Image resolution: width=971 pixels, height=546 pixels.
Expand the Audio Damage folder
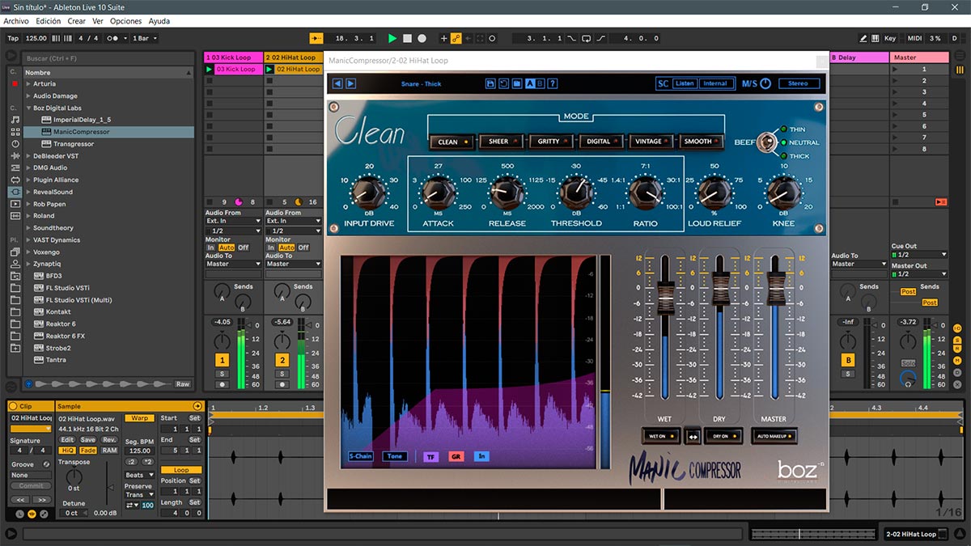28,96
